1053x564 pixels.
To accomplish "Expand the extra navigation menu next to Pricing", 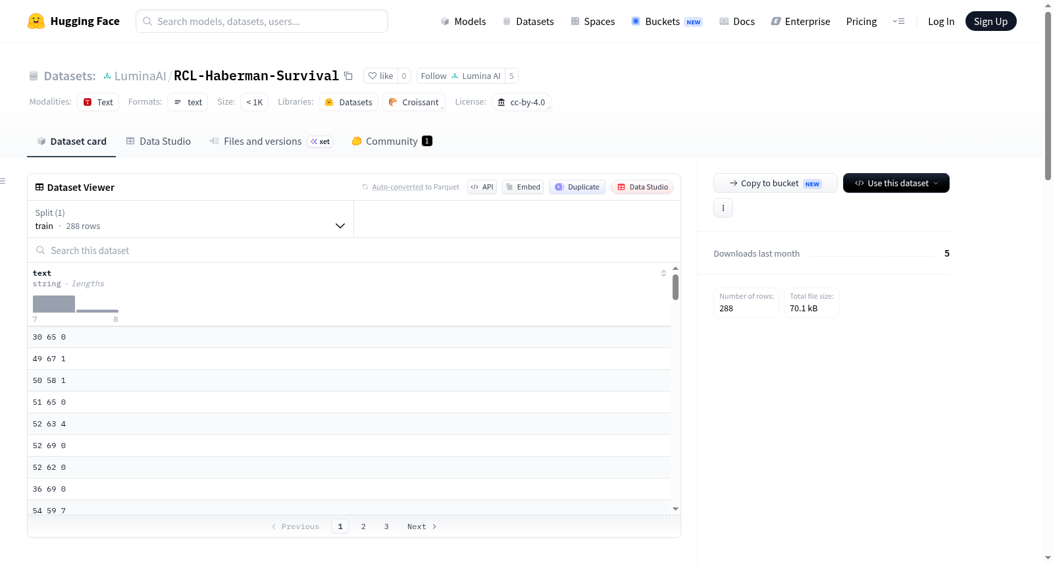I will (898, 21).
